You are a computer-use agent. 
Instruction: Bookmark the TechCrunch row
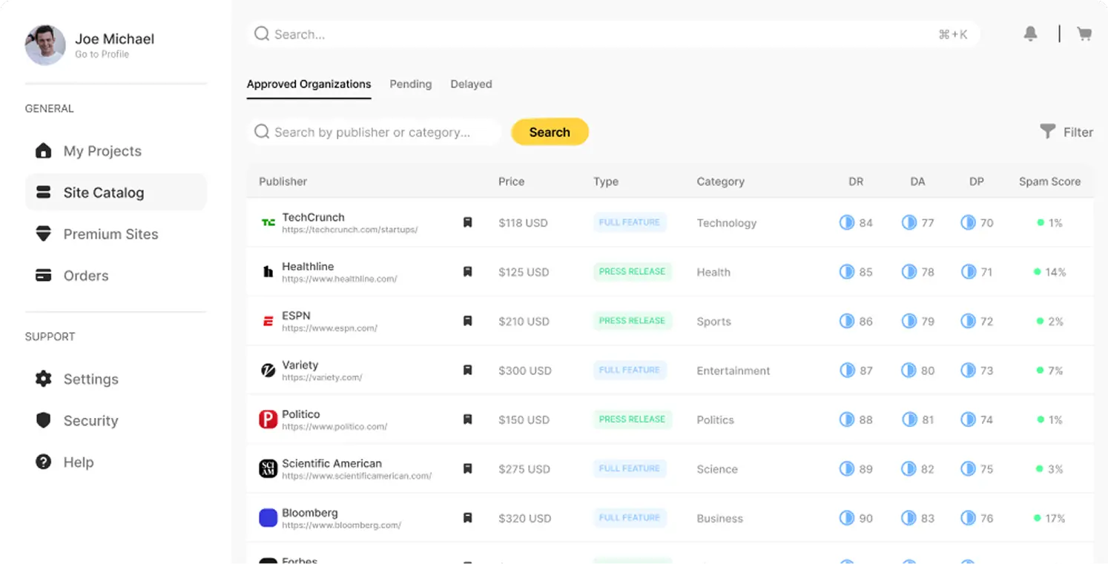(467, 222)
